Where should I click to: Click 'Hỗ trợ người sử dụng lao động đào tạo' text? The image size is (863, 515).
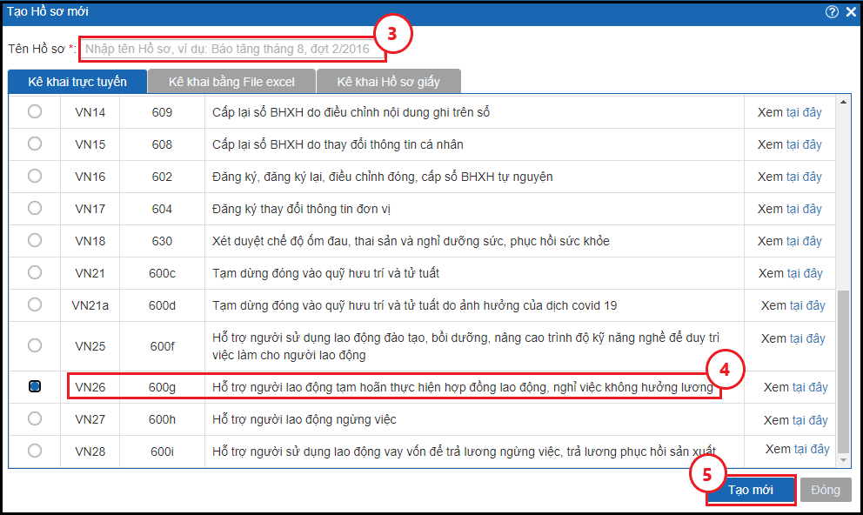point(466,346)
